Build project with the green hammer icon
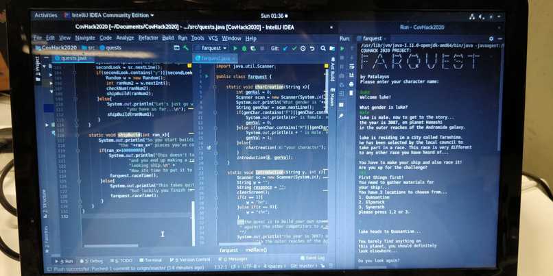Viewport: 553px width, 276px height. coord(185,48)
